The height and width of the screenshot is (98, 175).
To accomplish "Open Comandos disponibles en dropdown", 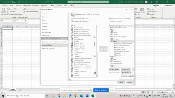I will click(x=85, y=21).
